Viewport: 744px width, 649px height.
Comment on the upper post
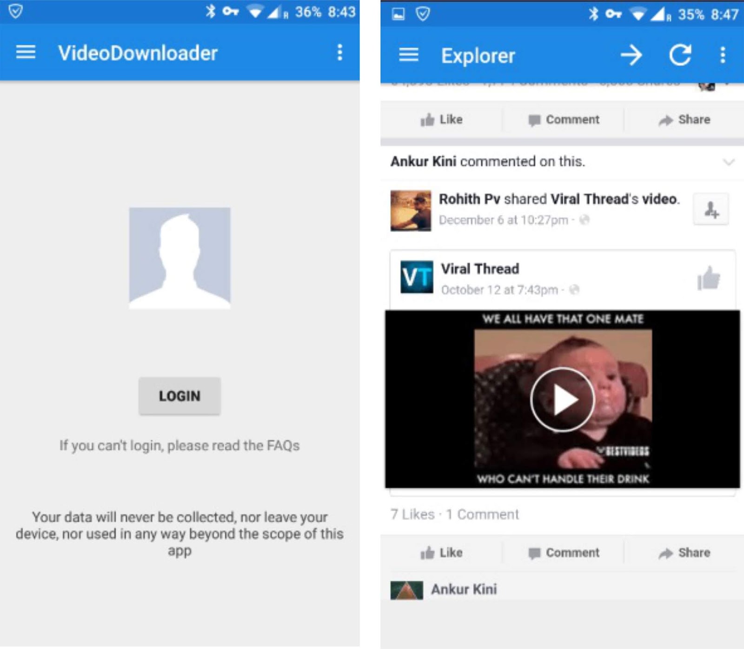pyautogui.click(x=564, y=119)
